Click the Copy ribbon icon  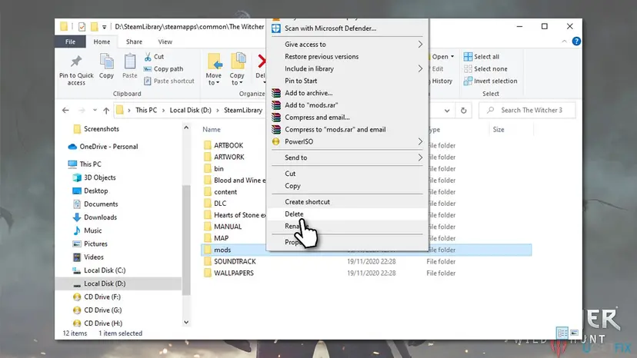pyautogui.click(x=106, y=61)
